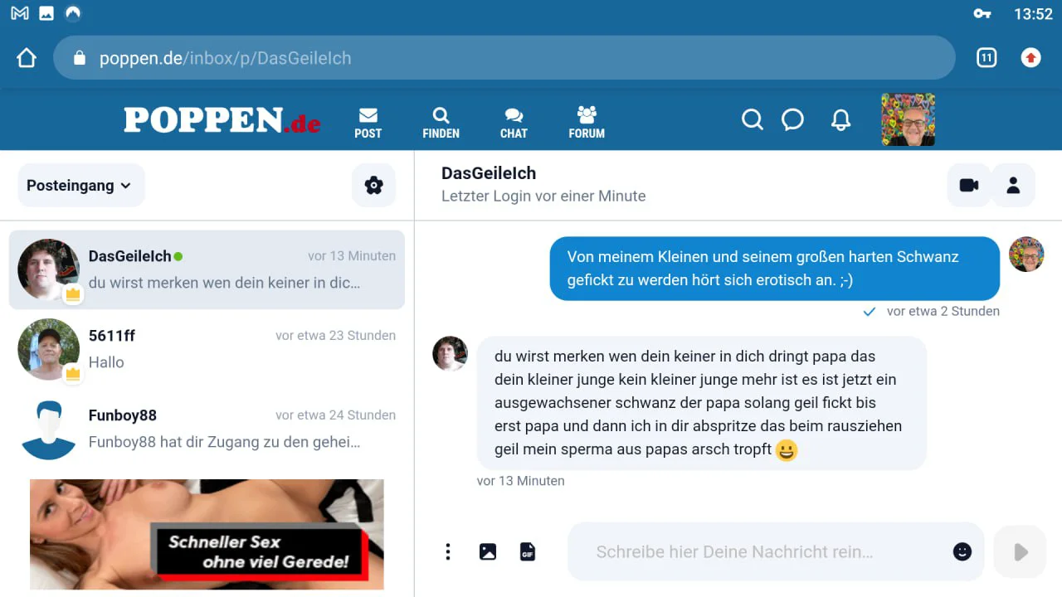This screenshot has height=597, width=1062.
Task: Tap the lock icon in address bar
Action: click(x=80, y=58)
